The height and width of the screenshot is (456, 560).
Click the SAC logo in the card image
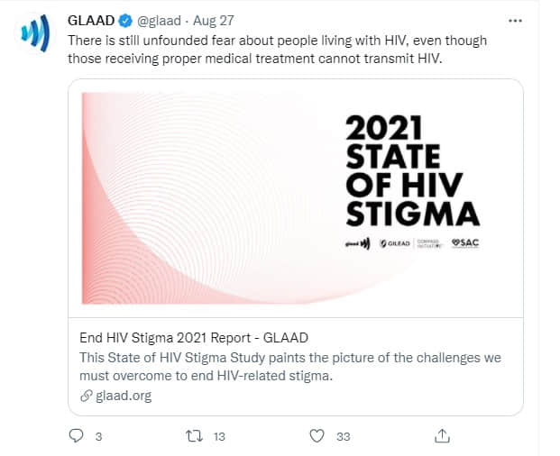tap(465, 243)
